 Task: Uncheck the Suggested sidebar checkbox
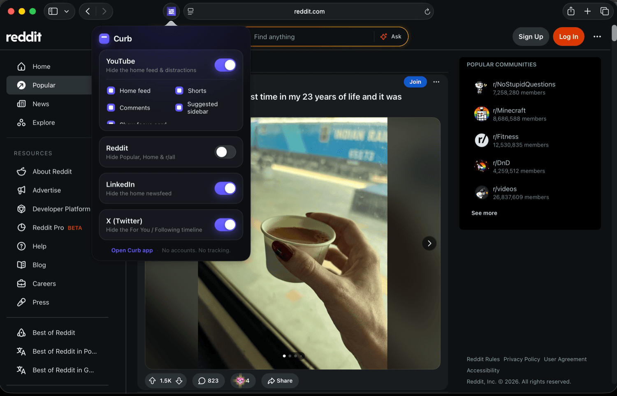(179, 108)
